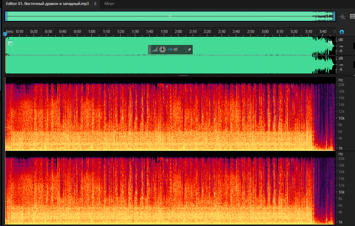This screenshot has width=355, height=226.
Task: Open the Editor panel menu icon
Action: point(95,4)
